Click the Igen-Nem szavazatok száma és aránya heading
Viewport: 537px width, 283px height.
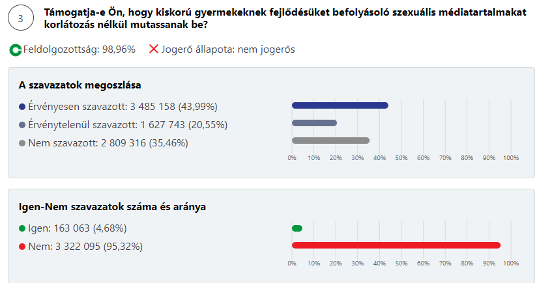(112, 207)
